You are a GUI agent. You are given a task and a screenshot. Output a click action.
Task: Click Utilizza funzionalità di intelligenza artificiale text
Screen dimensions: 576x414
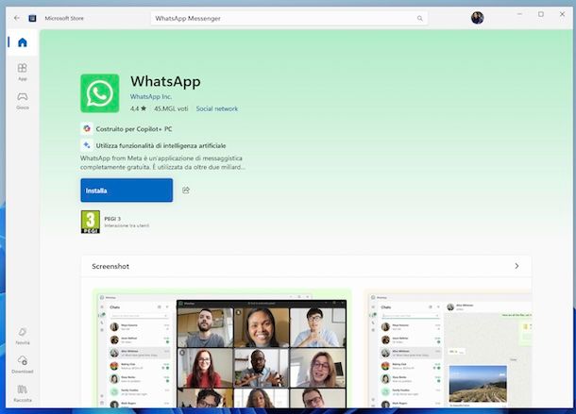coord(161,146)
